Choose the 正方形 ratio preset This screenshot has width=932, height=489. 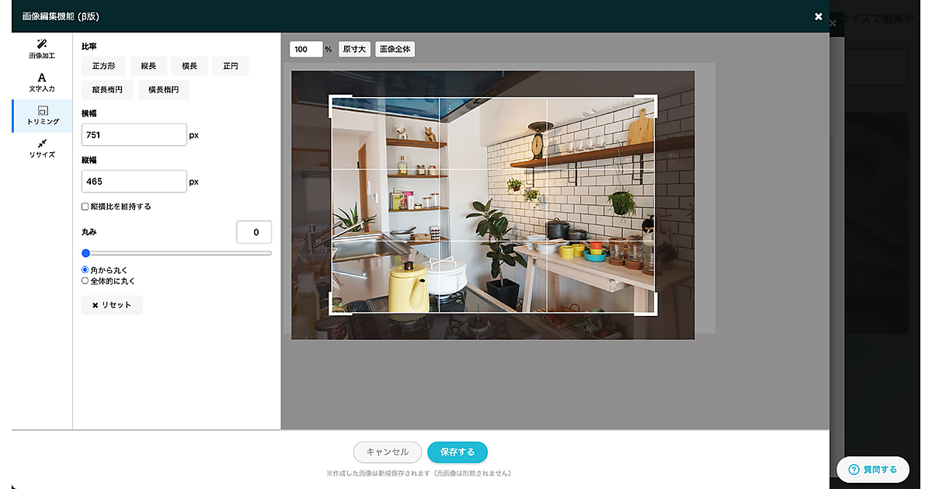(103, 66)
